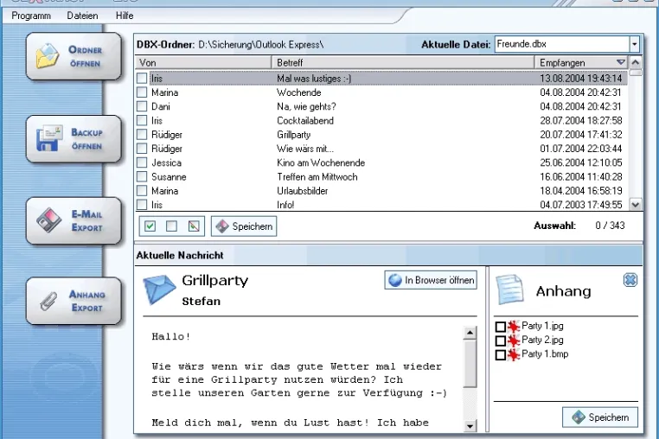Click the E-Mail Export sidebar button
The image size is (659, 439).
coord(74,221)
